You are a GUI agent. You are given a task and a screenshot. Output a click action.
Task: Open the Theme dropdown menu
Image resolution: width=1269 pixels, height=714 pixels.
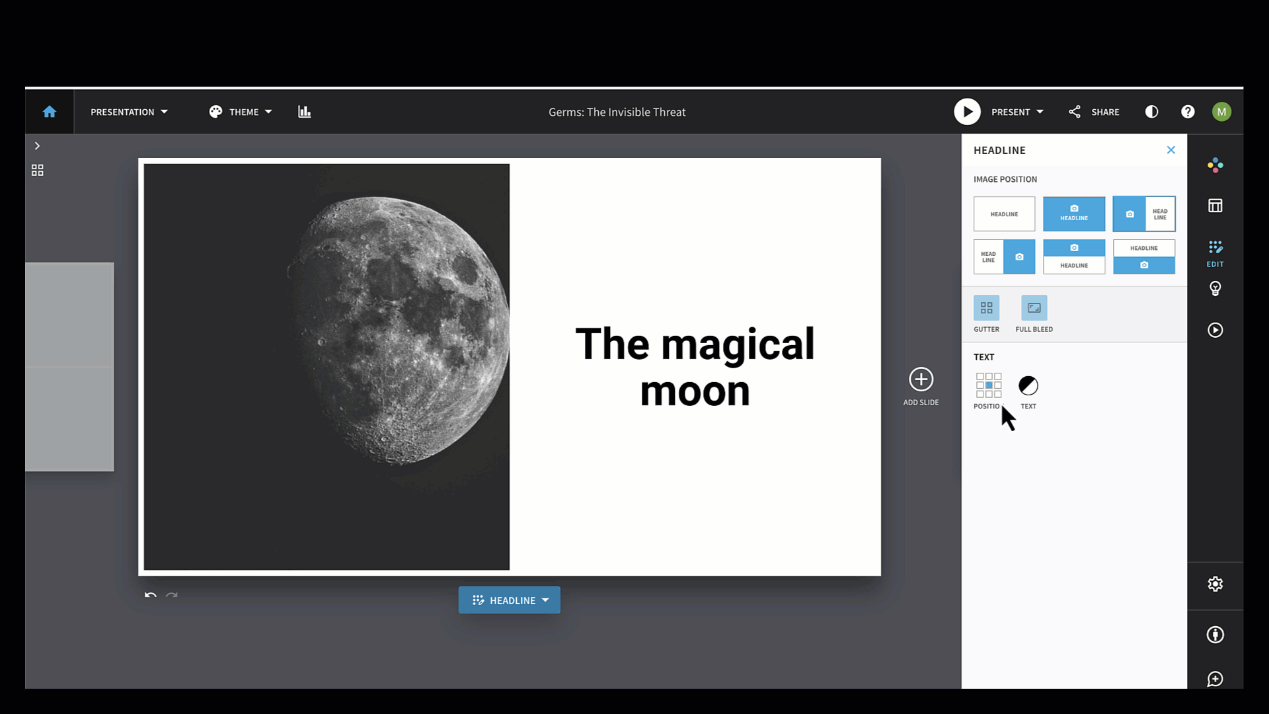click(x=241, y=112)
